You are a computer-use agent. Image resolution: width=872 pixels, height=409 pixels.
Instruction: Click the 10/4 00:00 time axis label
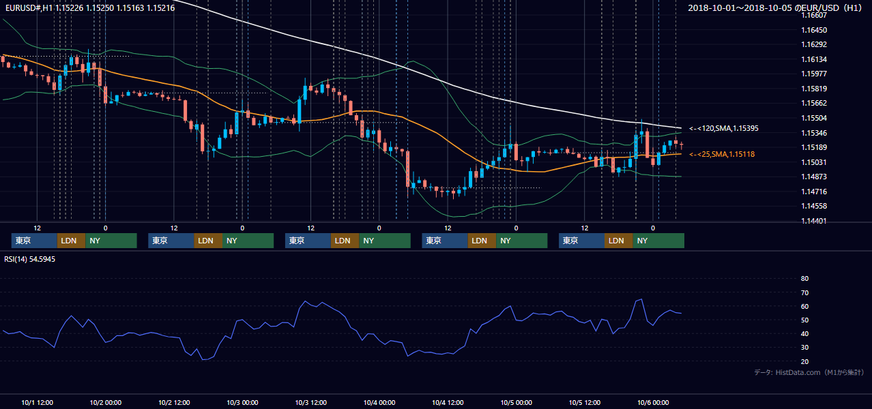tap(379, 402)
